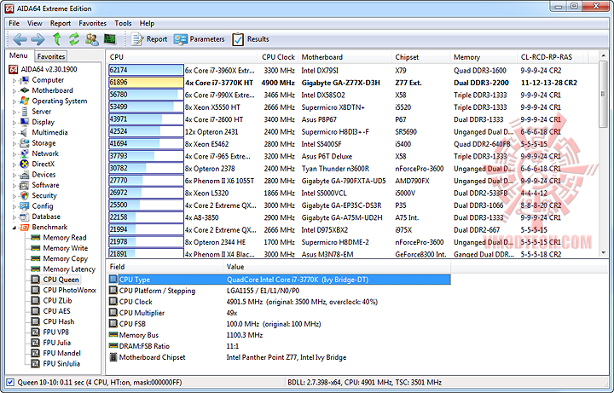
Task: Open the View menu
Action: (34, 24)
